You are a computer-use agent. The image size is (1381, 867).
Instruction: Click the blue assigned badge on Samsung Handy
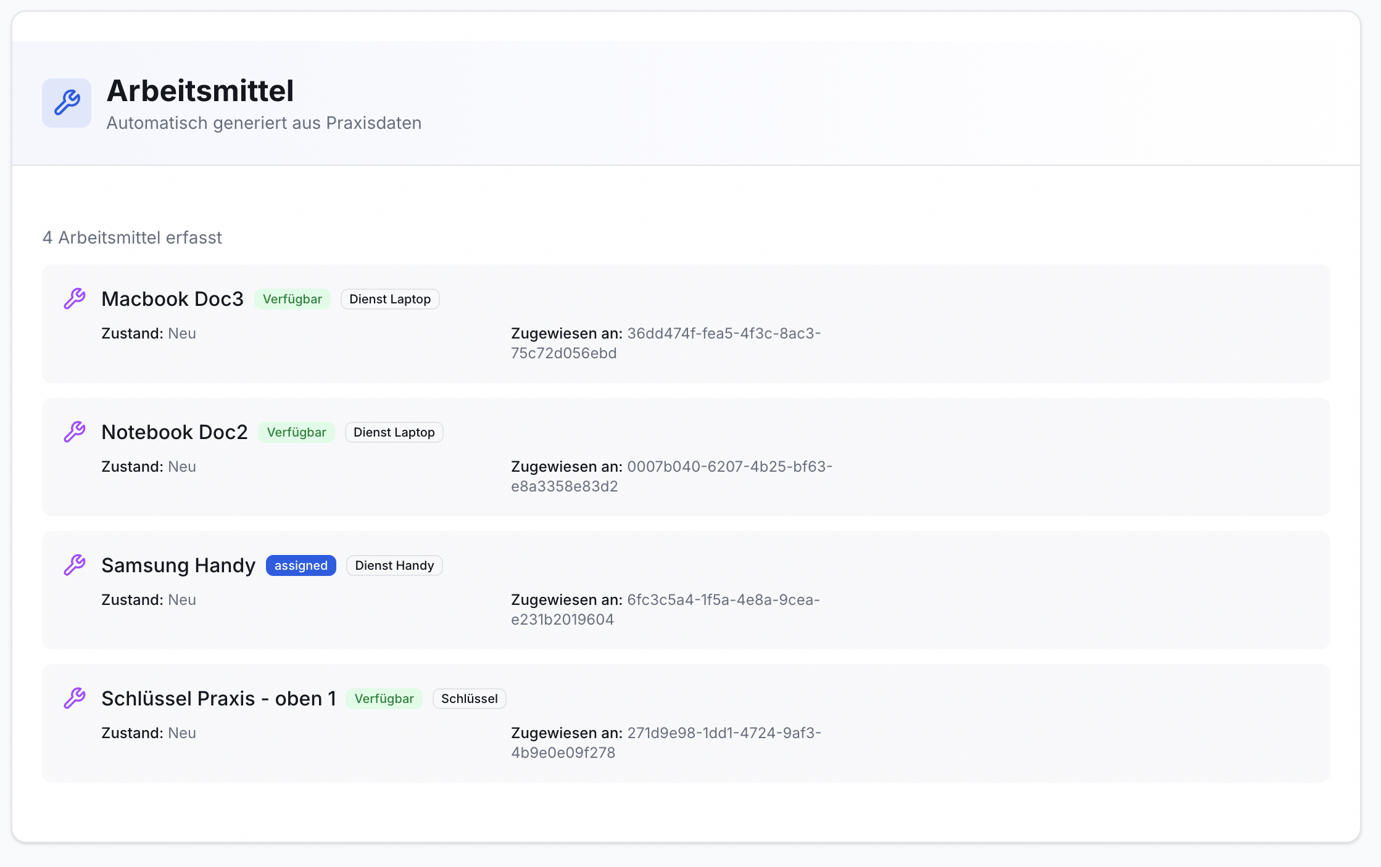coord(301,565)
